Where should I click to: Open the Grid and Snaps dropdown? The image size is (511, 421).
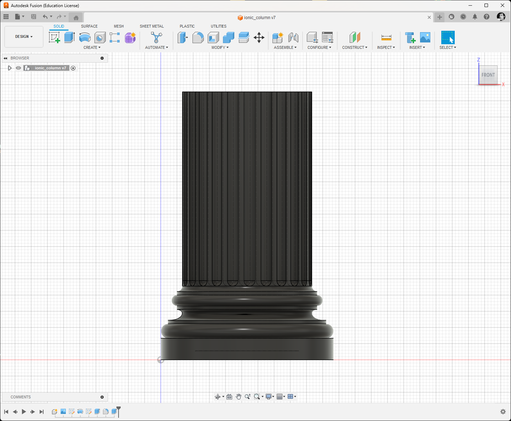pyautogui.click(x=281, y=397)
